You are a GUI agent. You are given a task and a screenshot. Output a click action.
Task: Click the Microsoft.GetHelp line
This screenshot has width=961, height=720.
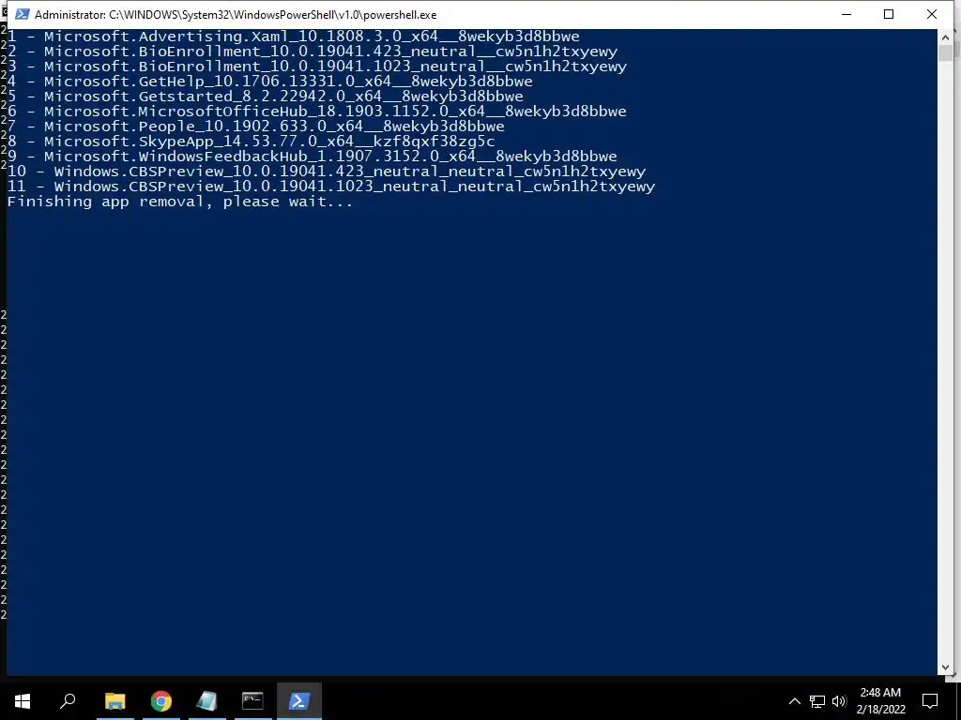point(269,82)
